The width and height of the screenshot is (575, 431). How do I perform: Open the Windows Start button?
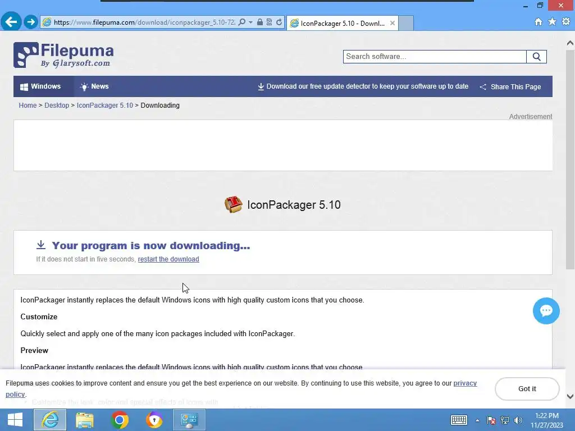pyautogui.click(x=15, y=420)
